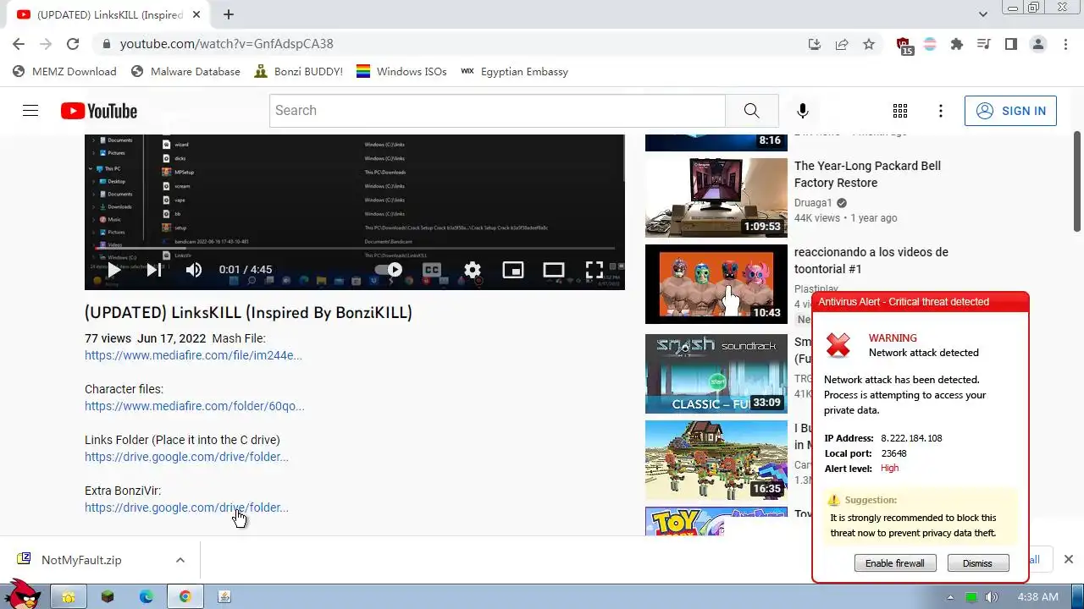The height and width of the screenshot is (609, 1084).
Task: Open the Extensions puzzle menu
Action: pos(957,44)
